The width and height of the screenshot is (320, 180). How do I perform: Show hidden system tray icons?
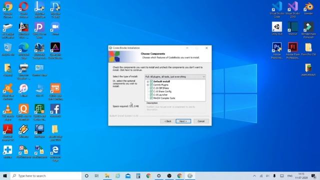(x=254, y=176)
